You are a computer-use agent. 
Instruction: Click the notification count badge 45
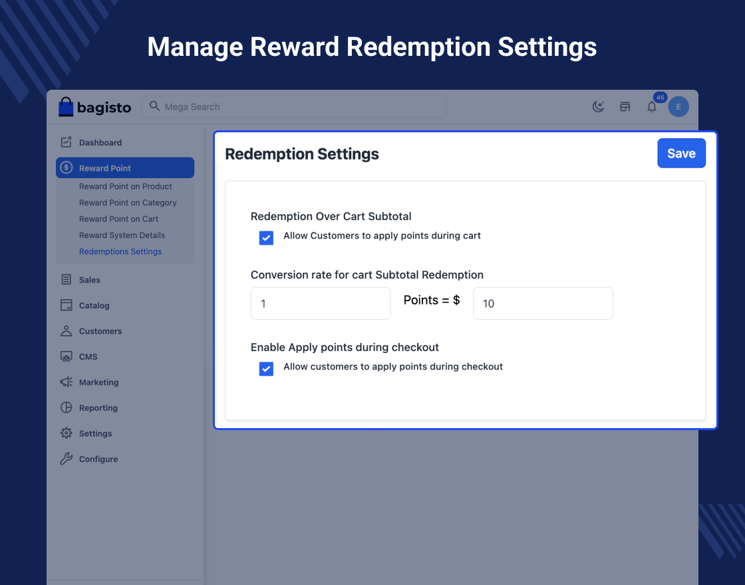pos(660,97)
